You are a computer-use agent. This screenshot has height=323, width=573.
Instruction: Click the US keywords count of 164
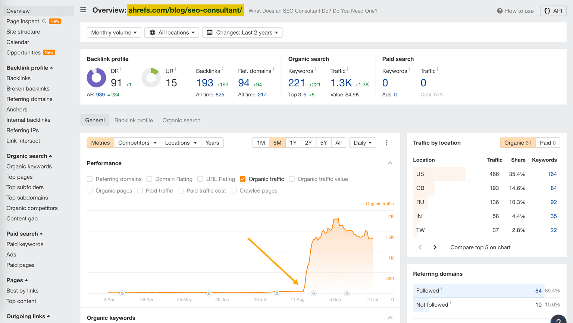552,173
